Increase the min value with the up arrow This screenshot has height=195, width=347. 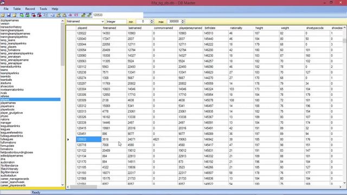pyautogui.click(x=152, y=21)
